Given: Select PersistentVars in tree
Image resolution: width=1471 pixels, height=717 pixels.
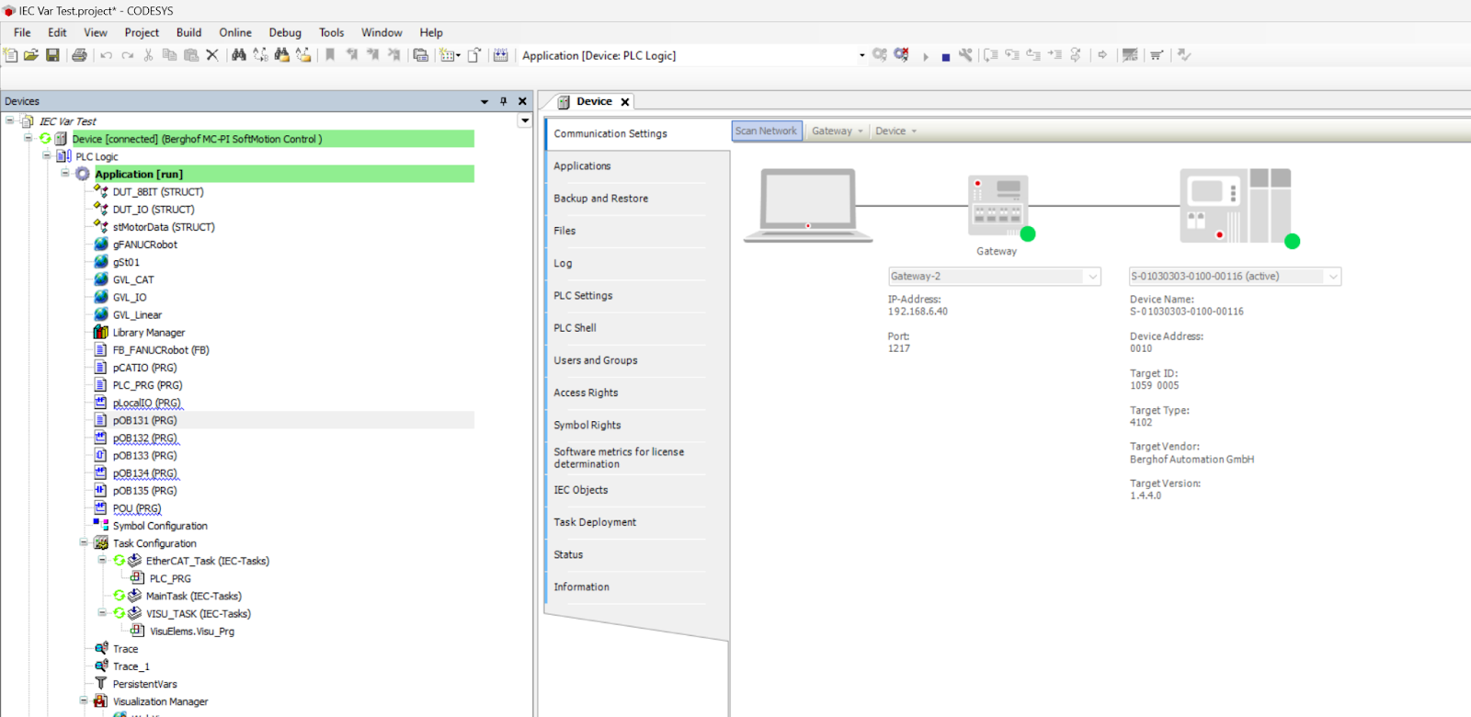Looking at the screenshot, I should click(144, 684).
